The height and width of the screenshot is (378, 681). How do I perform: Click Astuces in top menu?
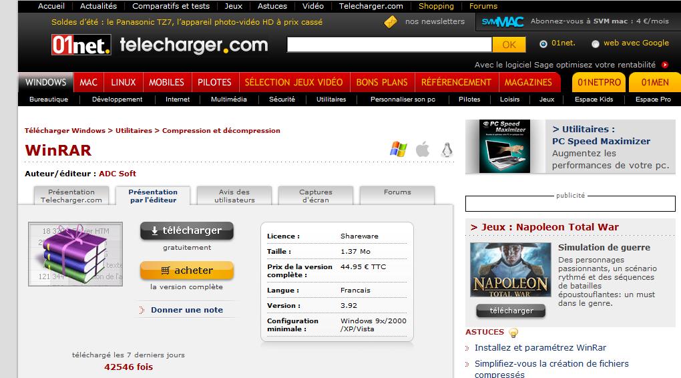(272, 6)
